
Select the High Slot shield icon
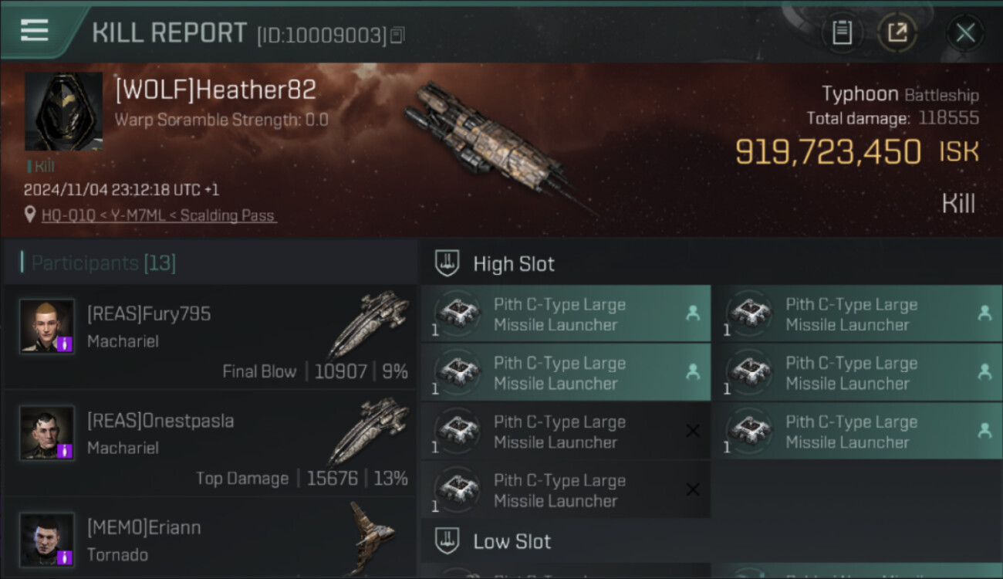[447, 263]
